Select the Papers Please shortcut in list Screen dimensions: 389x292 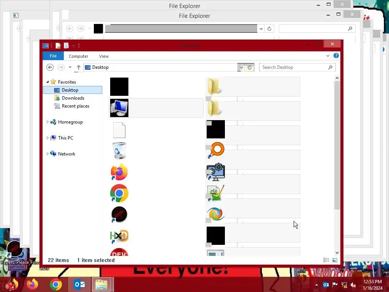click(119, 214)
